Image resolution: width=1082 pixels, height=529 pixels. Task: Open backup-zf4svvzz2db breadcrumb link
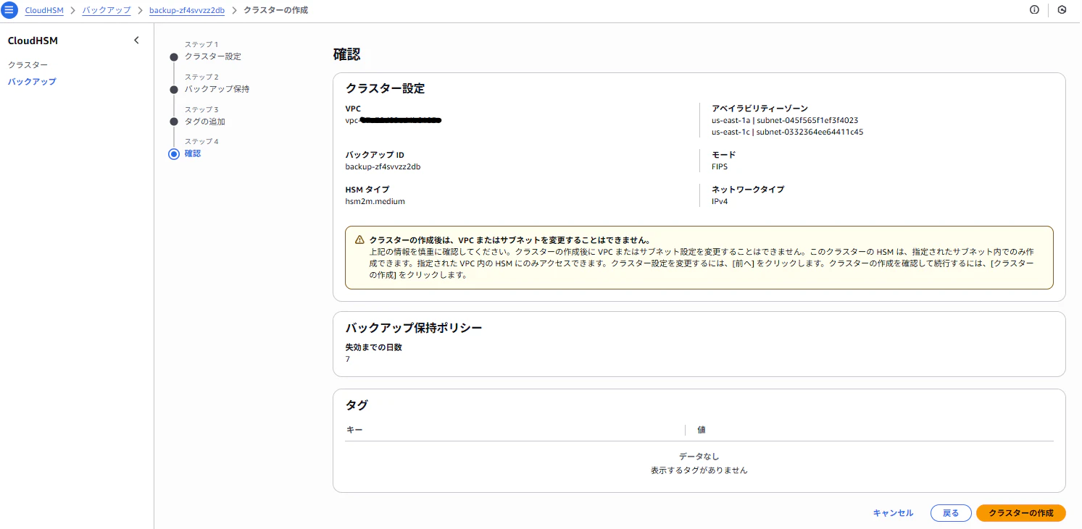click(x=186, y=10)
